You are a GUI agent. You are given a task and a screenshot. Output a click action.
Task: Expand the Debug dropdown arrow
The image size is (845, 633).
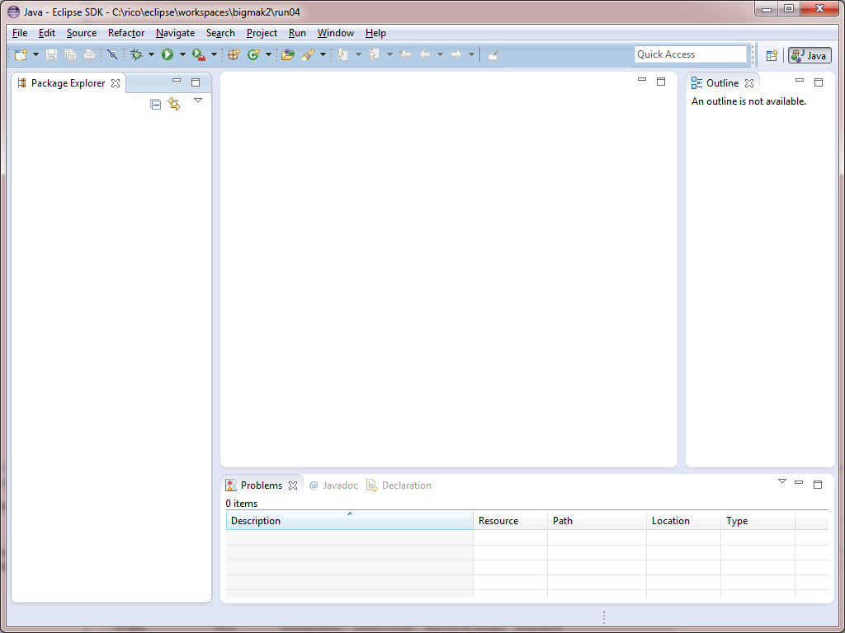(x=151, y=54)
